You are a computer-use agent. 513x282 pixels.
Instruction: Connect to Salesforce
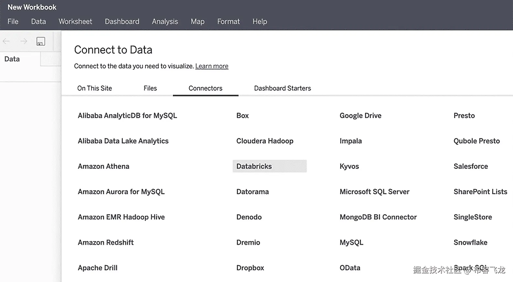pos(471,166)
